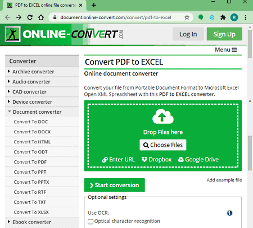Expand Ebook converter section
This screenshot has height=228, width=253.
pos(42,222)
